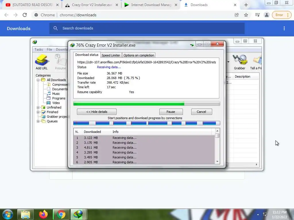Open Firefox from the taskbar
Screen dimensions: 294x220
(x=43, y=214)
